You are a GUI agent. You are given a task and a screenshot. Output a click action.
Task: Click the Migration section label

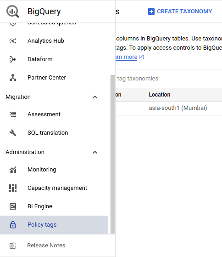pyautogui.click(x=18, y=97)
